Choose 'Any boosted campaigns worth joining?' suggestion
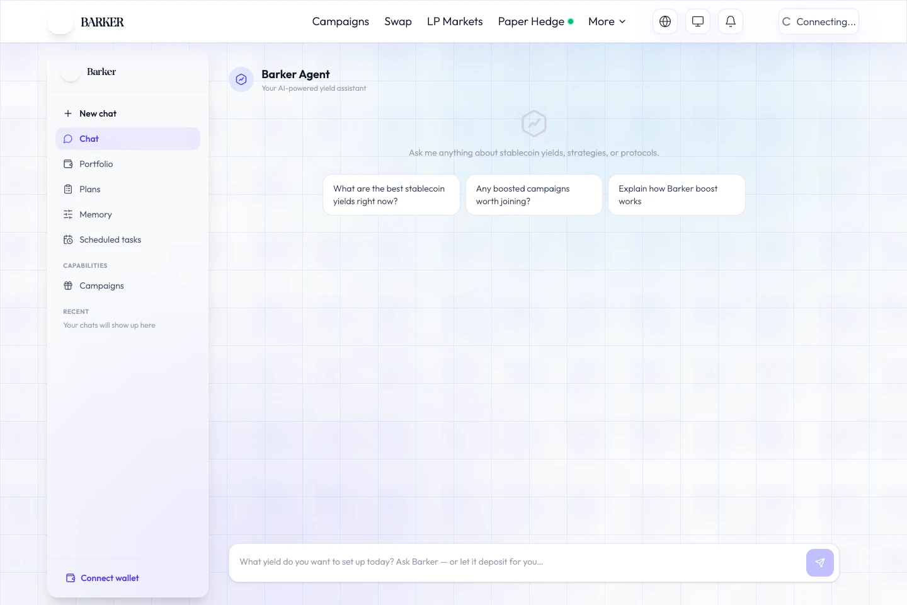The height and width of the screenshot is (605, 907). tap(534, 195)
